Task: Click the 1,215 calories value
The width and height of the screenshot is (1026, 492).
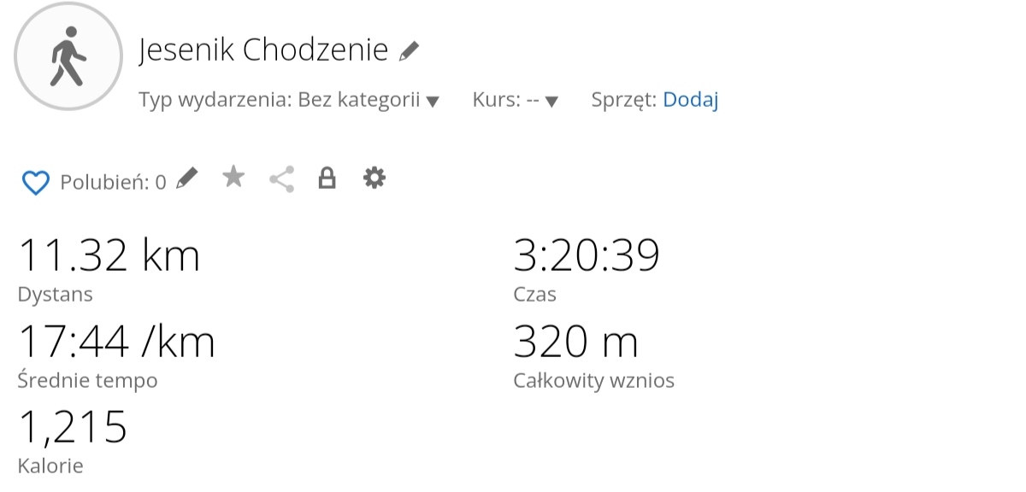Action: point(73,427)
